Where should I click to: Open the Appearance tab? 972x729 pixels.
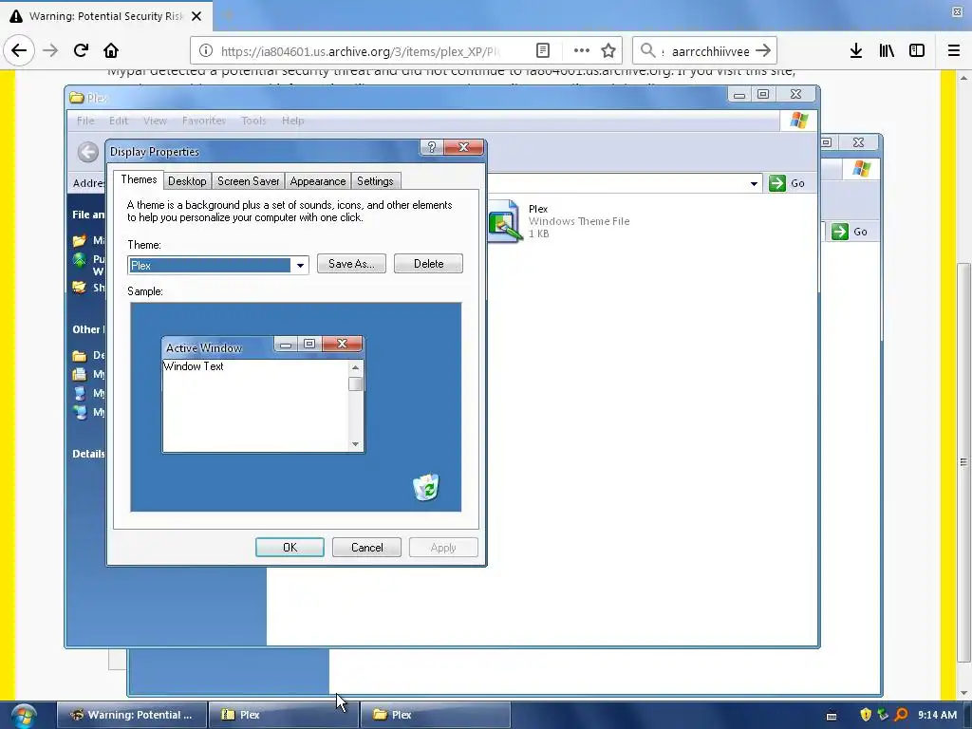click(318, 181)
